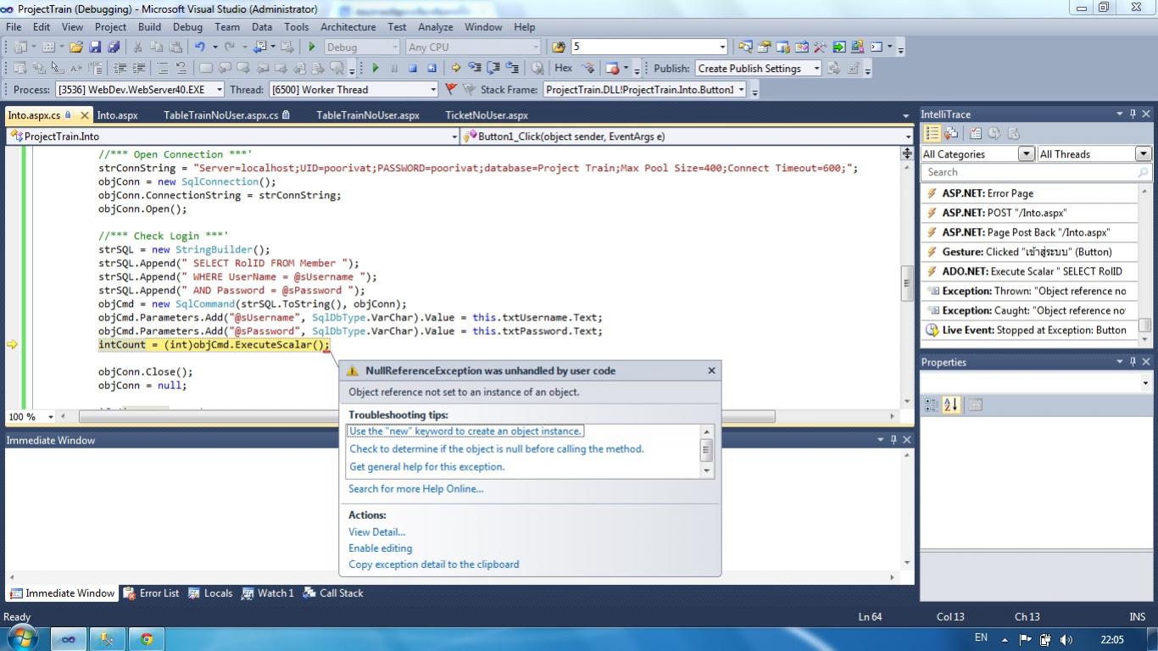Open the Architecture menu
This screenshot has width=1158, height=651.
[x=348, y=26]
